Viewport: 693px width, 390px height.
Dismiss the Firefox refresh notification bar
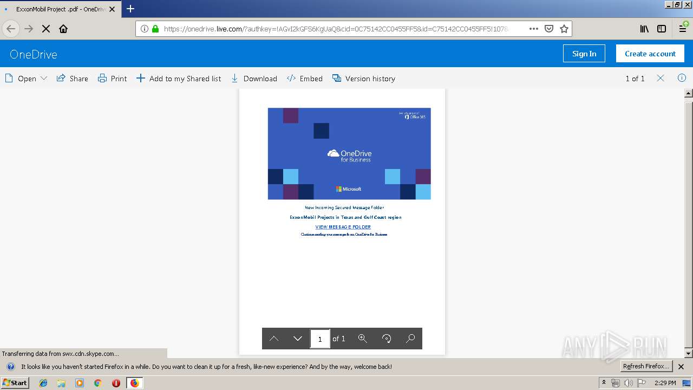click(681, 367)
